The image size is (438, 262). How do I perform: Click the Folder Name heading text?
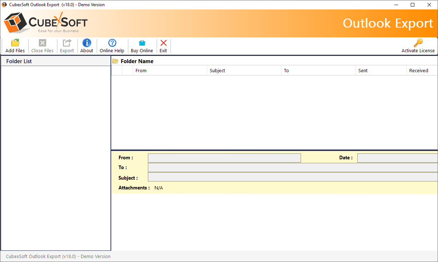tap(137, 61)
